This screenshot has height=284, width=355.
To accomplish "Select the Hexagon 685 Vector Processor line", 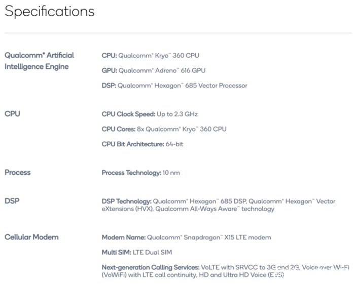I will [174, 86].
